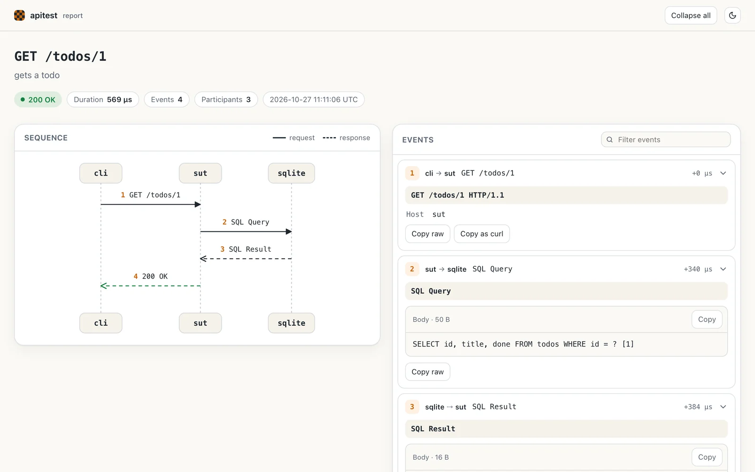This screenshot has height=472, width=755.
Task: Select the bottom cli participant node
Action: (x=101, y=323)
